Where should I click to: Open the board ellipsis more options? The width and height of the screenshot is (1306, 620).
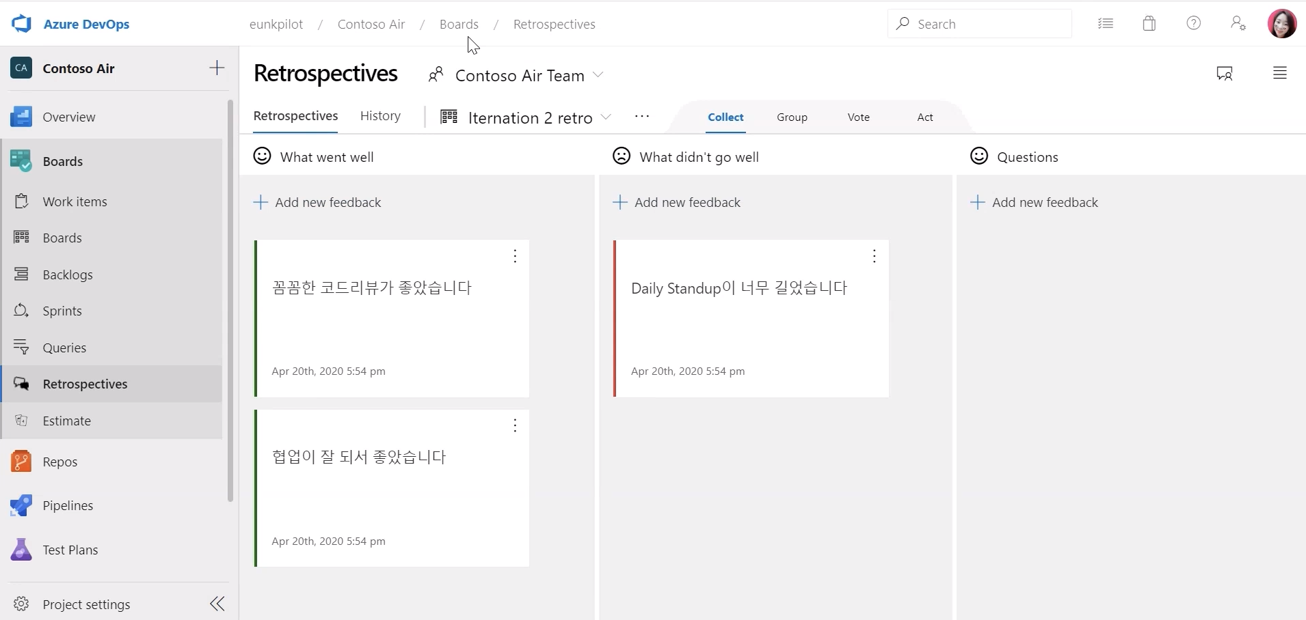pyautogui.click(x=641, y=117)
